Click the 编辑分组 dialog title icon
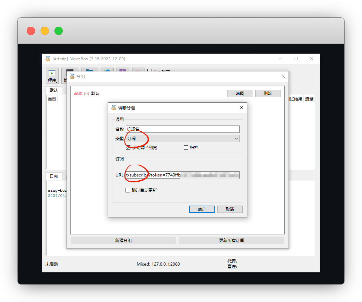The image size is (362, 302). click(x=114, y=108)
